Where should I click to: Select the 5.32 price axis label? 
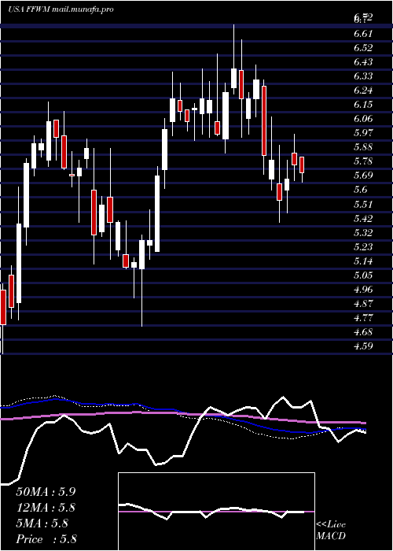363,233
